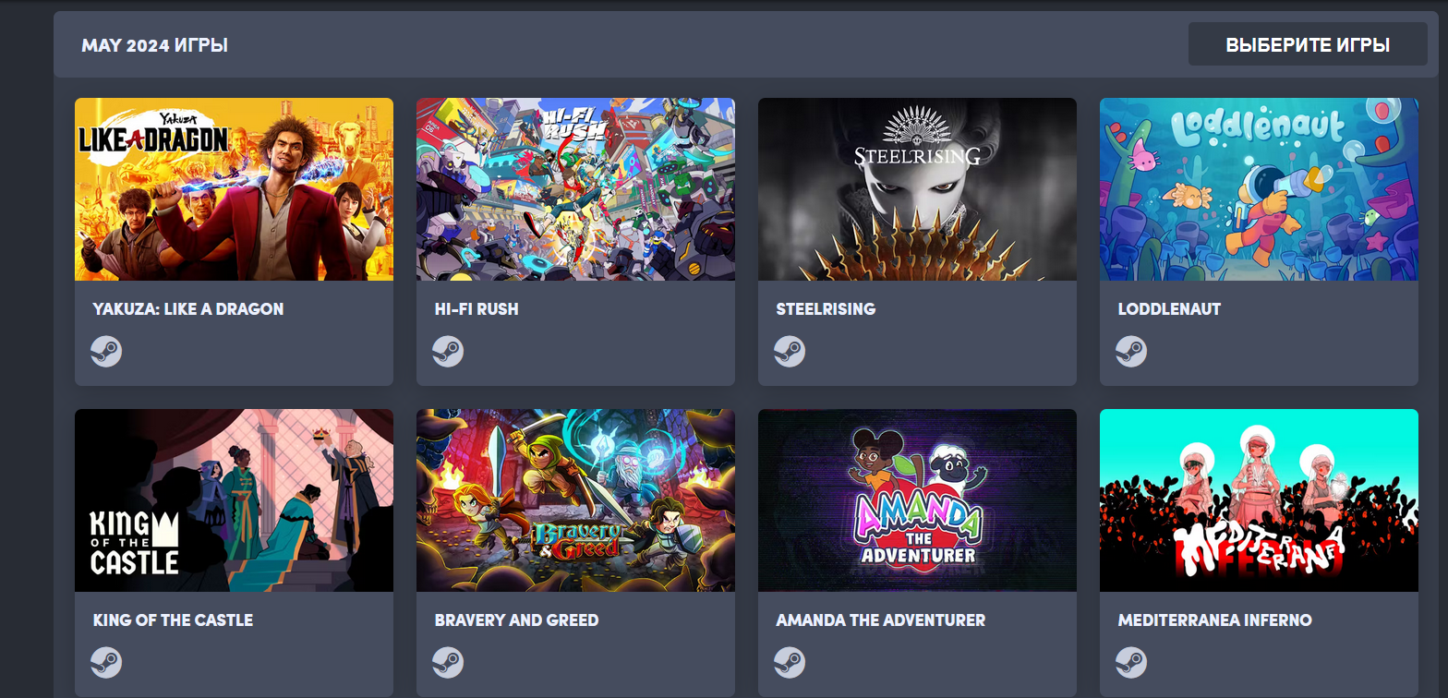Open the Loddlenaut underwater cover image
This screenshot has width=1448, height=698.
[1259, 189]
